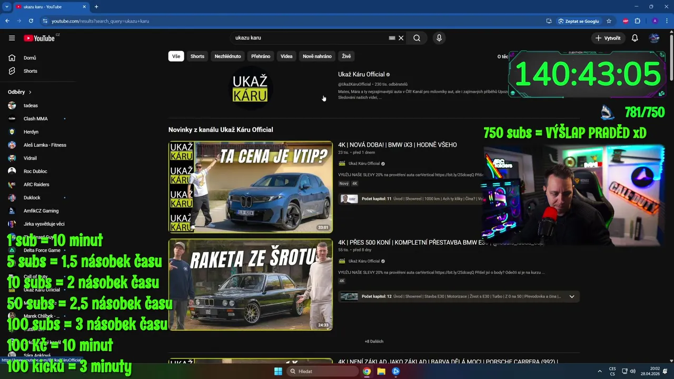The width and height of the screenshot is (674, 379).
Task: Select the Nově nahráno filter chip
Action: click(317, 56)
